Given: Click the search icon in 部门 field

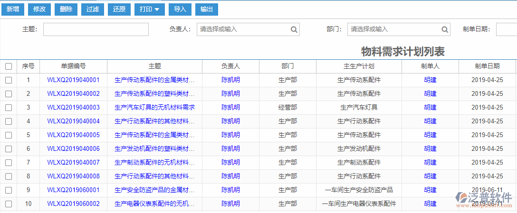Looking at the screenshot, I should point(444,29).
